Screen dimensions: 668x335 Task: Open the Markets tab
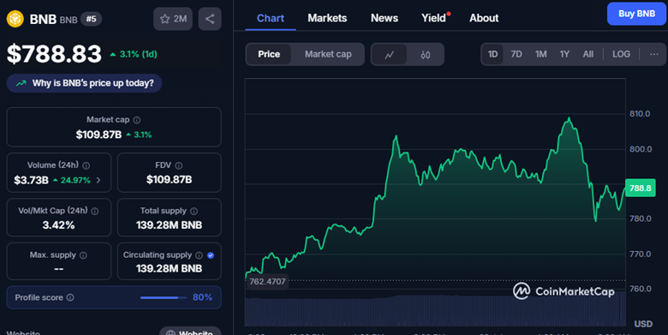[327, 18]
